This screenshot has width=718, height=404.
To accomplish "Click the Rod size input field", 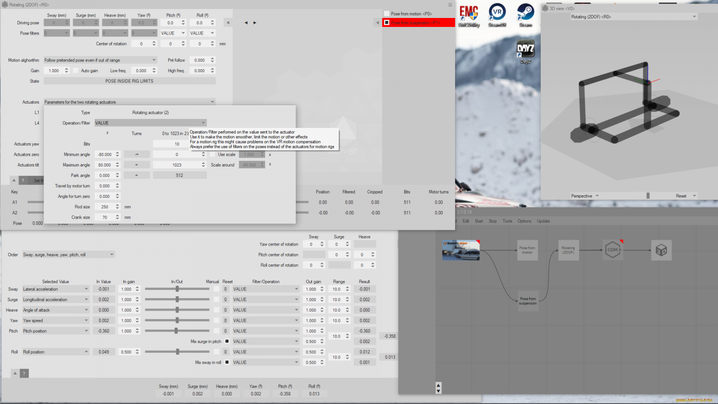I will point(105,207).
